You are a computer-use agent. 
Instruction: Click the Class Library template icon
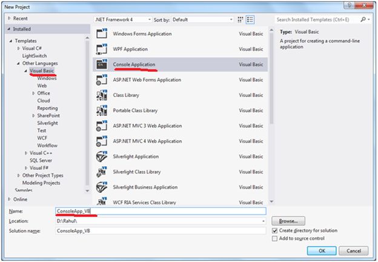point(102,95)
